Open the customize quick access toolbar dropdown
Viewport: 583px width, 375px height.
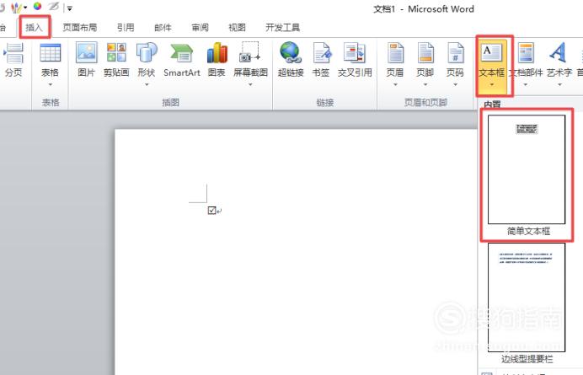pos(70,8)
